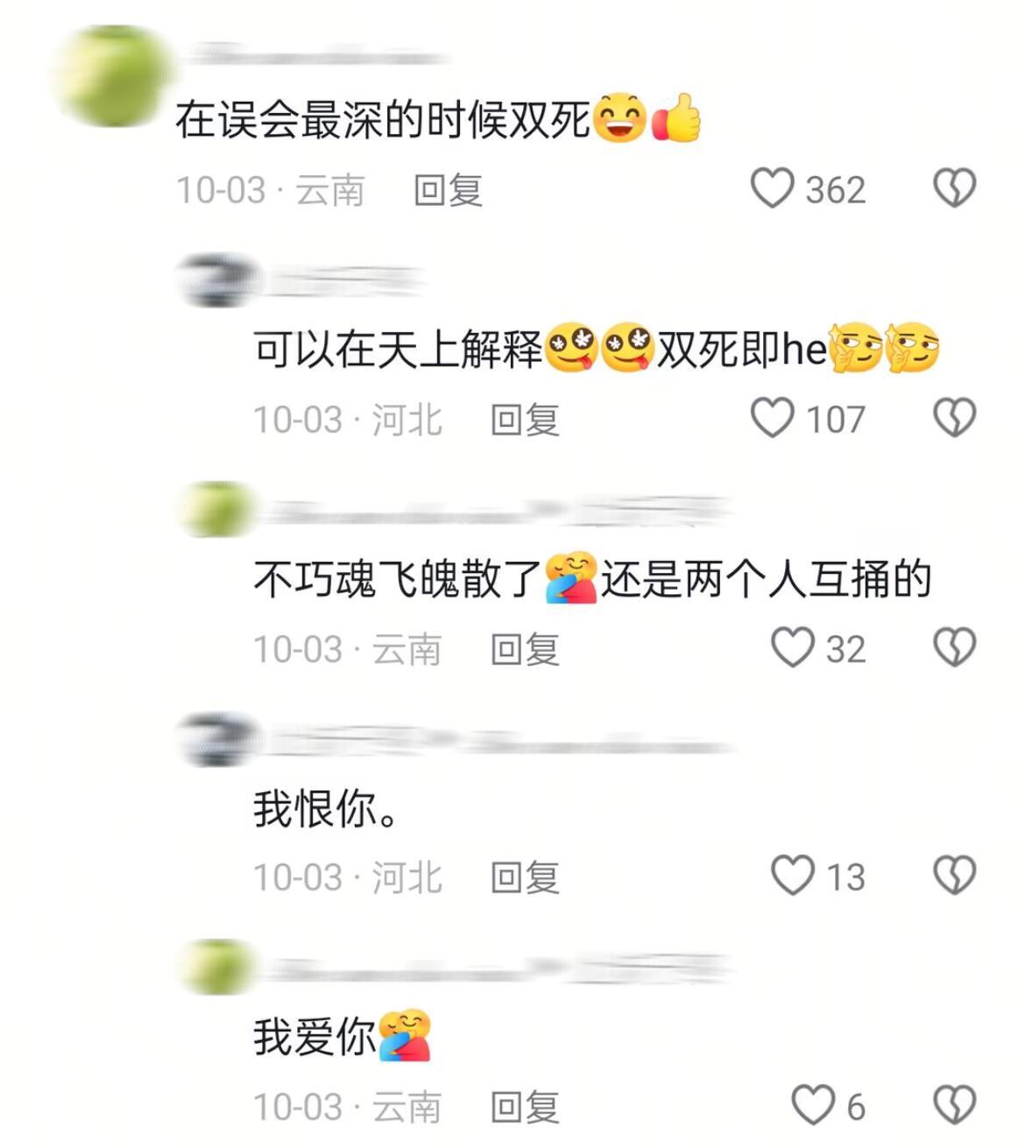The image size is (1032, 1148).
Task: Reply to the top comment from 云南
Action: [x=448, y=190]
